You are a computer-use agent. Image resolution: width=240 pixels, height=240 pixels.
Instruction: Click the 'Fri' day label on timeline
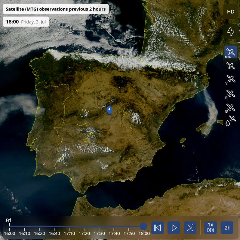pos(8,220)
